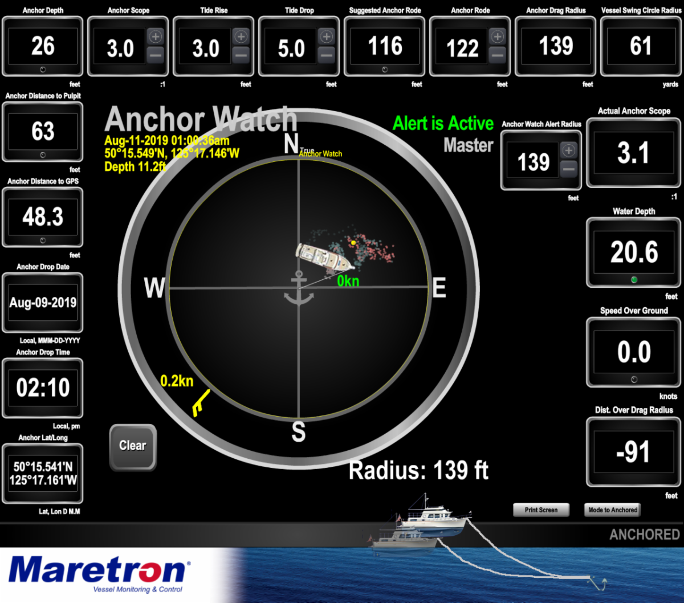
Task: Open the Water Depth gauge
Action: (634, 252)
